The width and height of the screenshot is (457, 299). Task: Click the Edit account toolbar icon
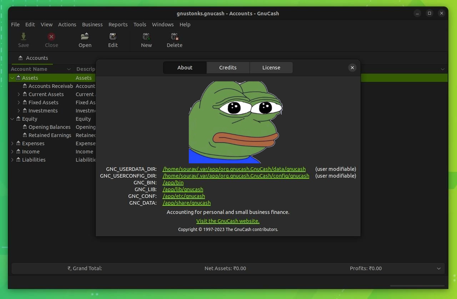click(x=113, y=36)
